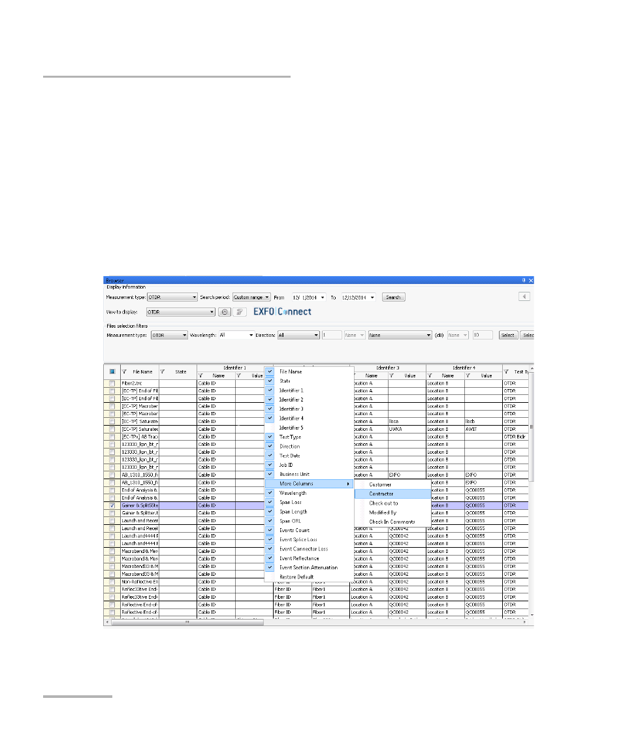Check the [EC-TPx] AB Trac row checkbox
Viewport: 623px width, 756px height.
pyautogui.click(x=112, y=437)
